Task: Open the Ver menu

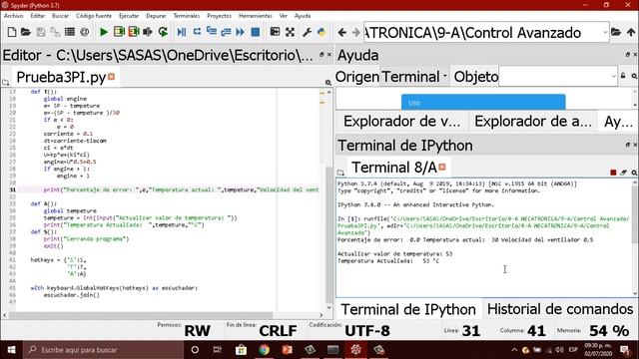Action: pyautogui.click(x=284, y=16)
